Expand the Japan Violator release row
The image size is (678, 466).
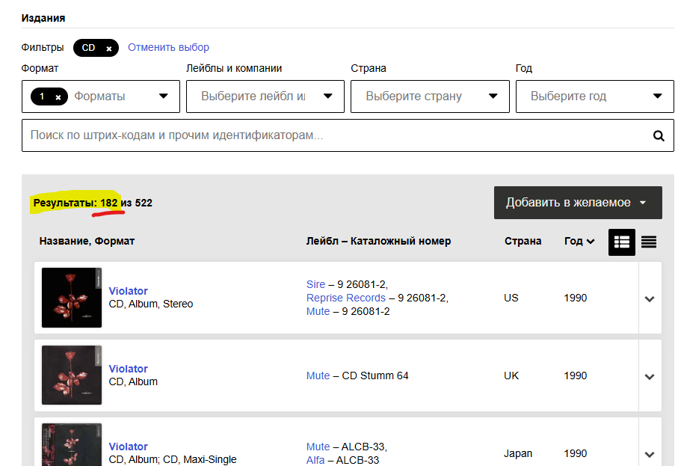click(x=650, y=453)
